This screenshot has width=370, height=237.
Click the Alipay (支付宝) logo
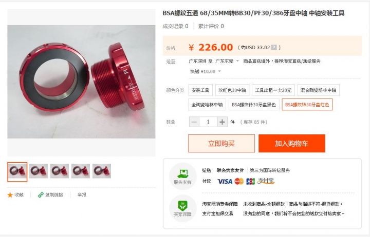pyautogui.click(x=266, y=181)
